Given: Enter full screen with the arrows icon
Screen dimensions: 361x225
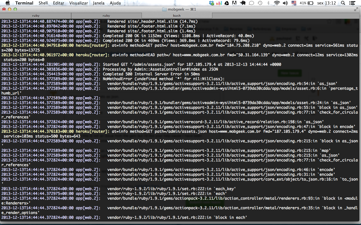Looking at the screenshot, I should pos(356,9).
